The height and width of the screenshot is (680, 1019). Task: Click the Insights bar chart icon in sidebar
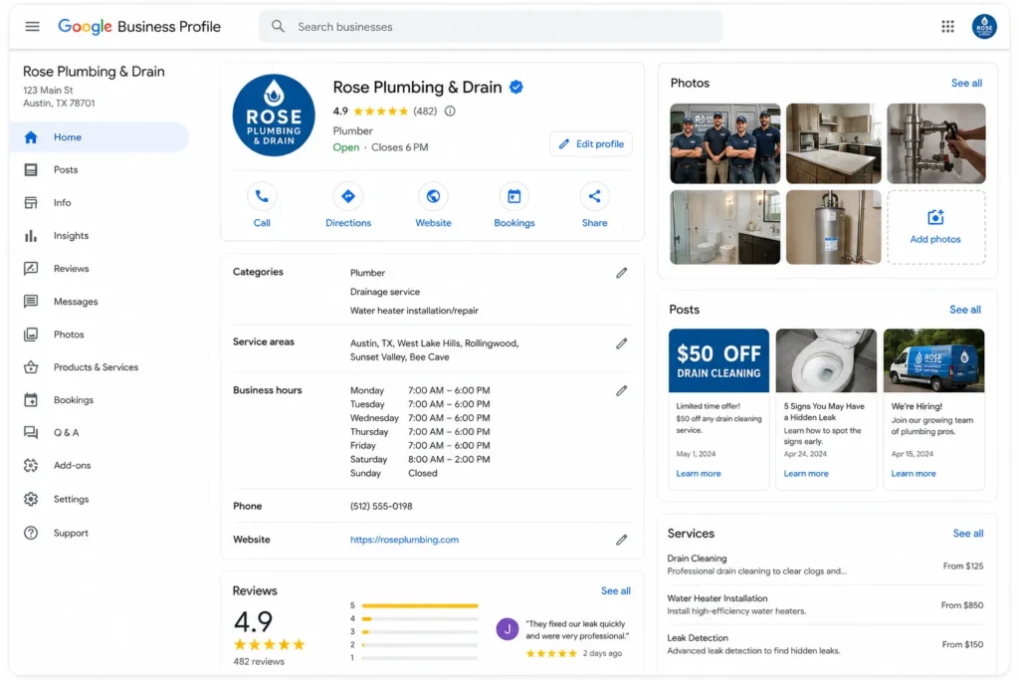[31, 236]
